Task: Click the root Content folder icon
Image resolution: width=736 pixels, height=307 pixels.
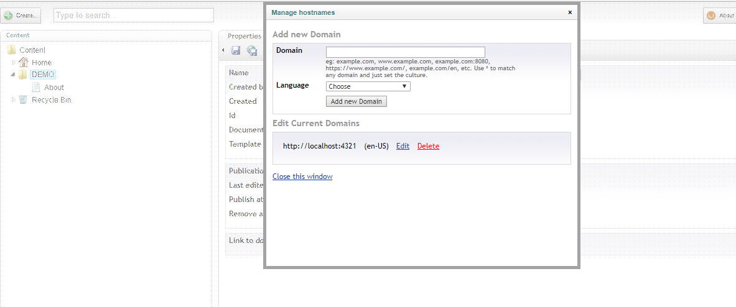Action: point(11,50)
